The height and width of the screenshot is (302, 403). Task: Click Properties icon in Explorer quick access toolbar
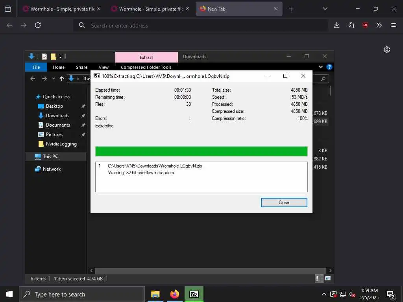(x=44, y=57)
